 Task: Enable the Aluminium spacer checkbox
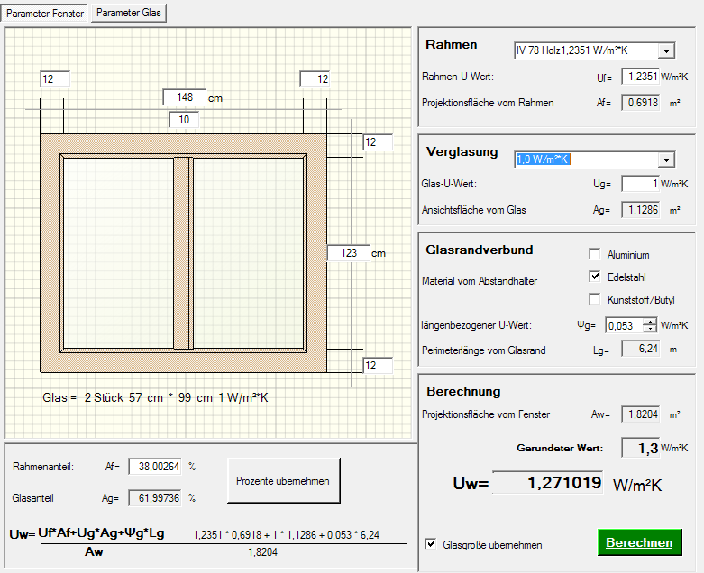coord(594,255)
